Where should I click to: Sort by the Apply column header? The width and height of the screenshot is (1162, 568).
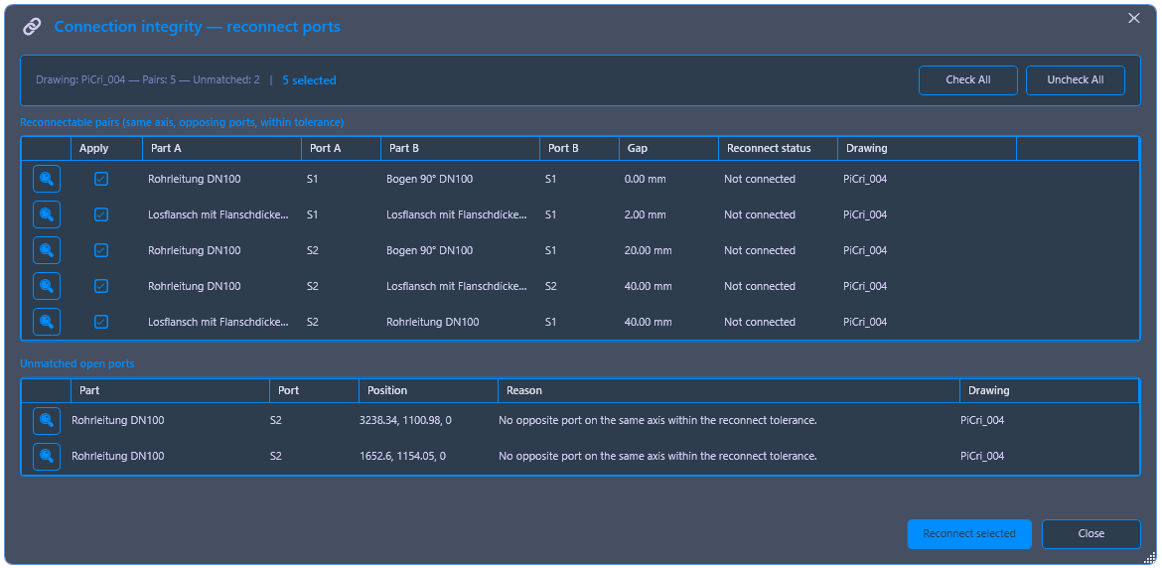(x=106, y=148)
